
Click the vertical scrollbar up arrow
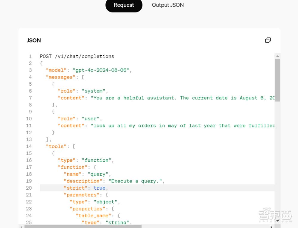(x=277, y=56)
